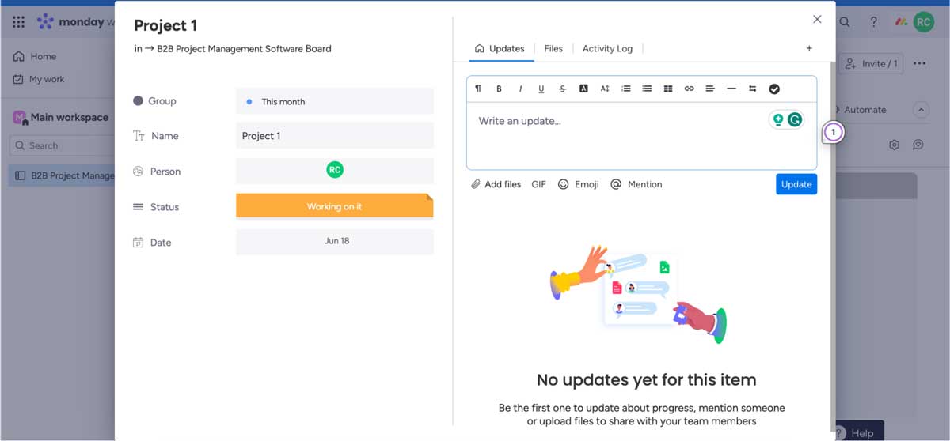Insert a checklist with the checkmark icon
Screen dimensions: 950x441
[x=774, y=89]
